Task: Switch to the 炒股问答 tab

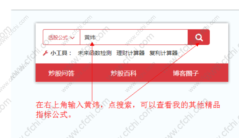Action: coord(62,73)
